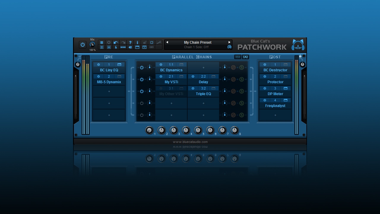Screen dimensions: 380x214
Task: Click the {S} button in Parallel Chains header
Action: click(237, 57)
